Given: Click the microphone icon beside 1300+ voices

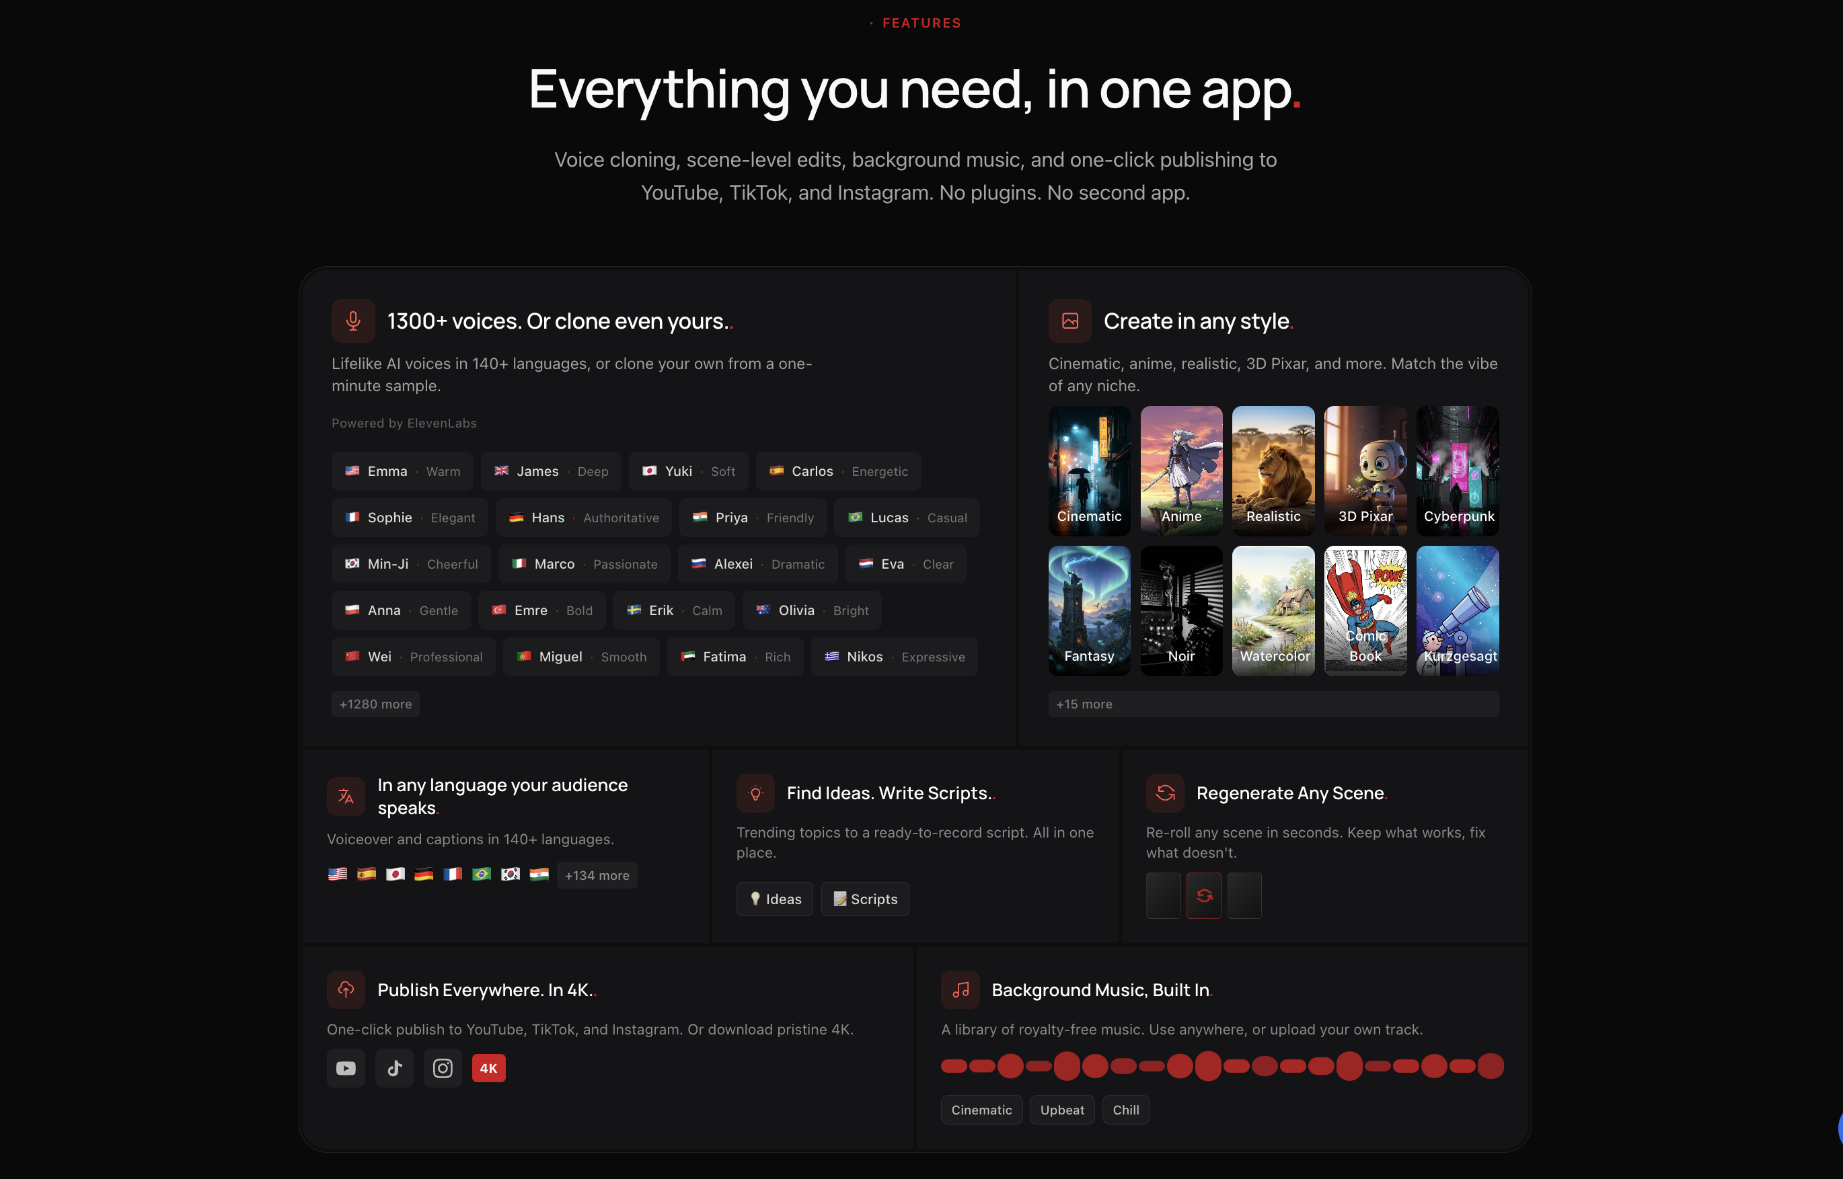Looking at the screenshot, I should [x=353, y=321].
